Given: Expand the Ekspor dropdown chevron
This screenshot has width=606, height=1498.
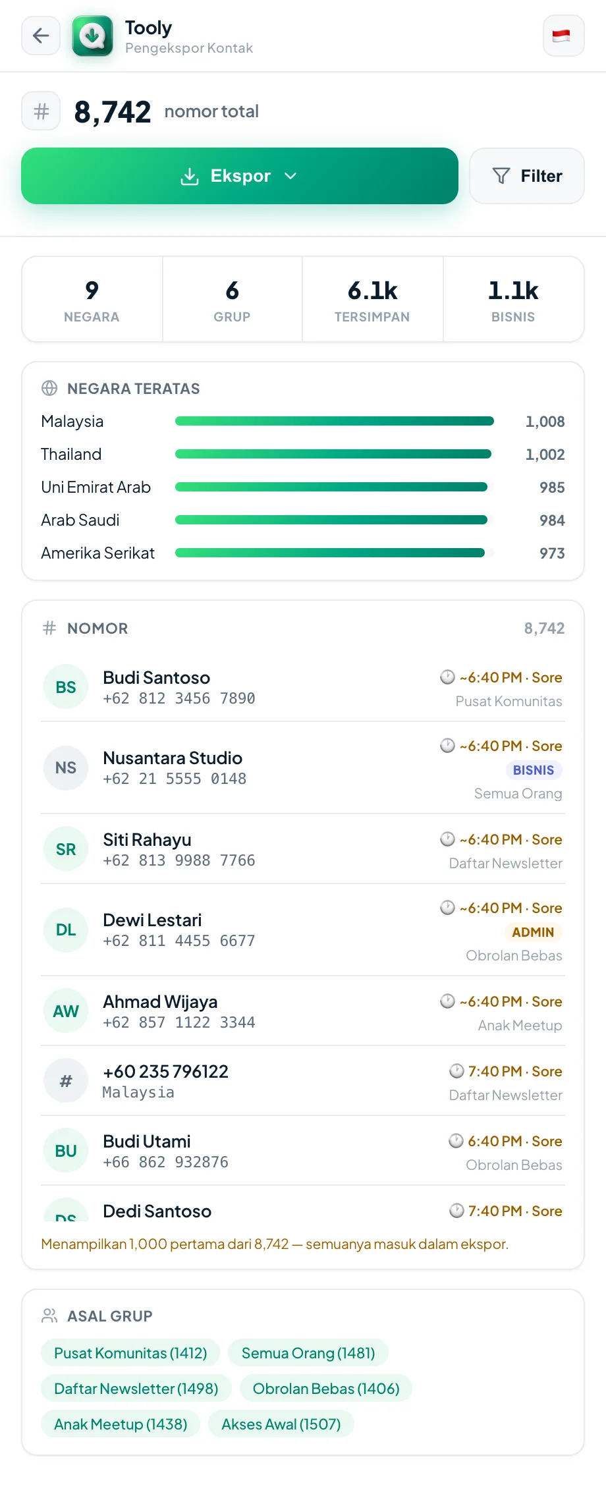Looking at the screenshot, I should [290, 176].
